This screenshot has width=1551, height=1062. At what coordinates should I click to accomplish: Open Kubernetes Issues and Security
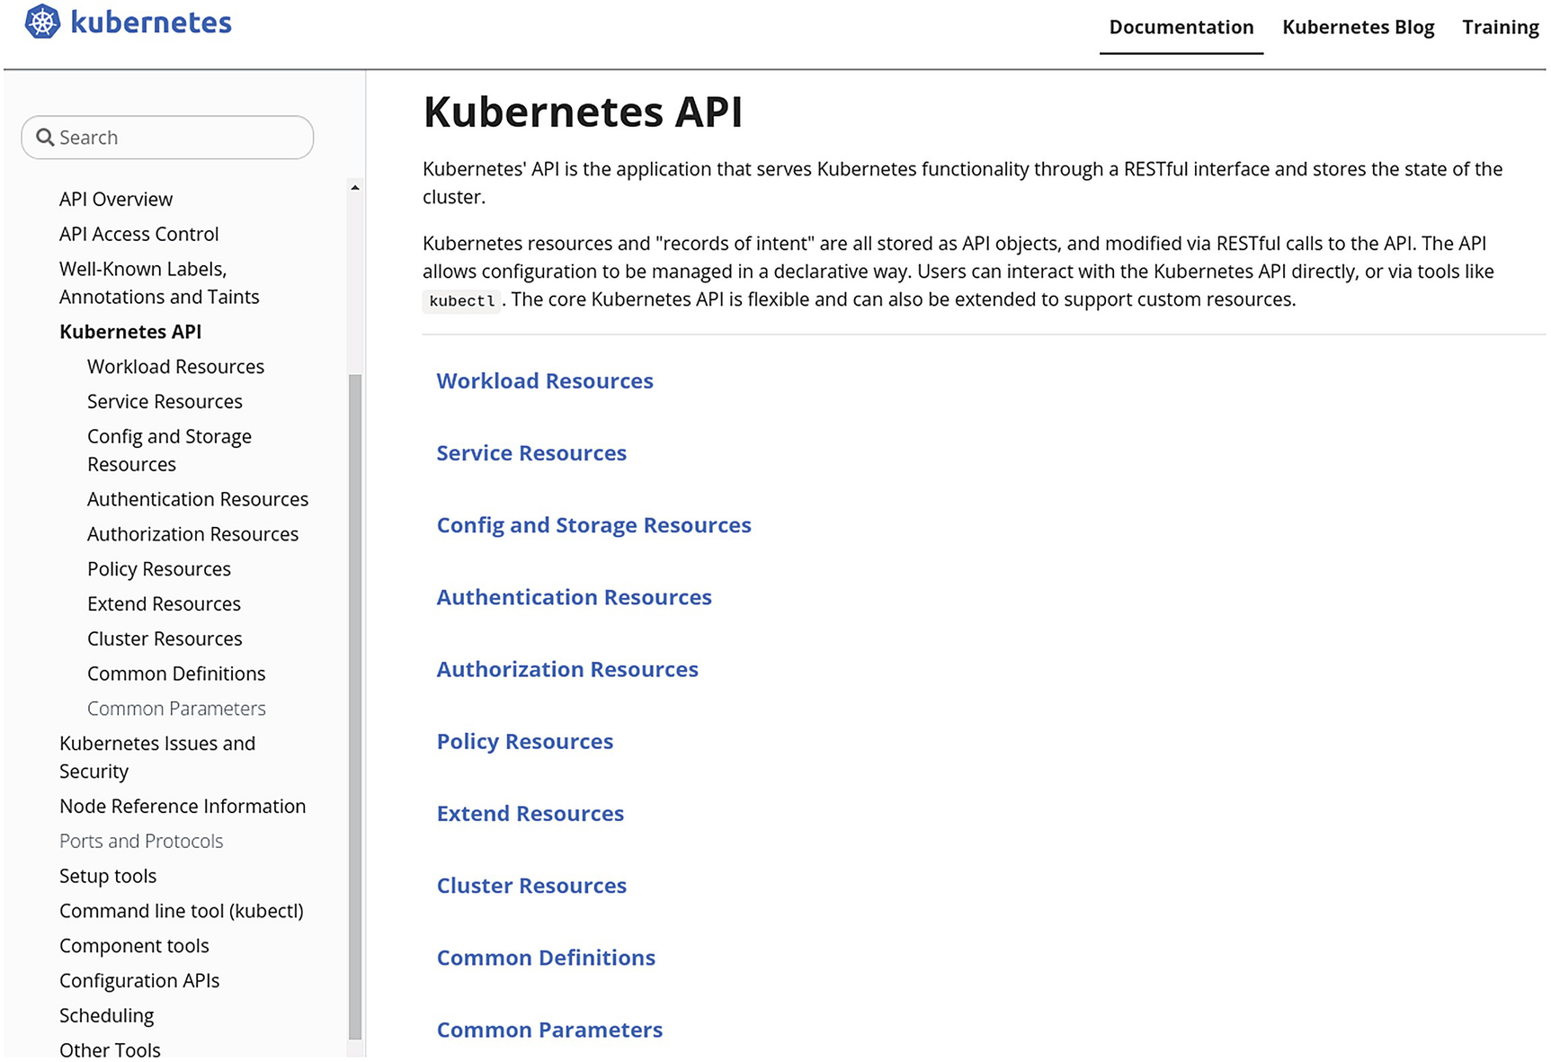157,757
